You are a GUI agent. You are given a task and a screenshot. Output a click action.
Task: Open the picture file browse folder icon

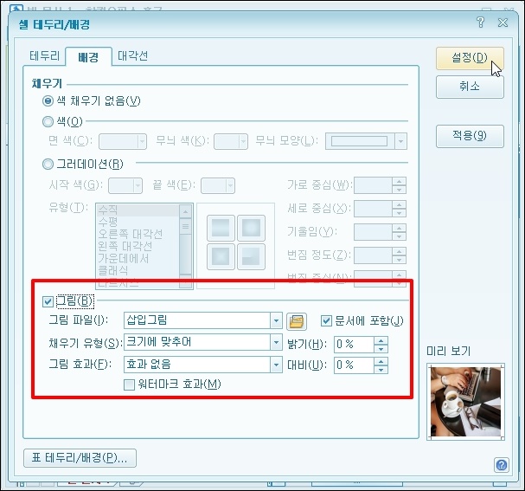click(297, 321)
